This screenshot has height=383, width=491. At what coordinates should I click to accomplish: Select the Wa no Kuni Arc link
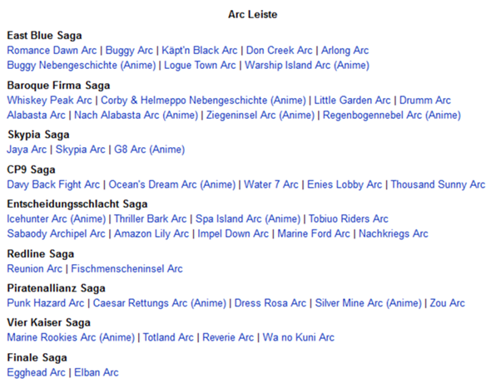[x=299, y=338]
